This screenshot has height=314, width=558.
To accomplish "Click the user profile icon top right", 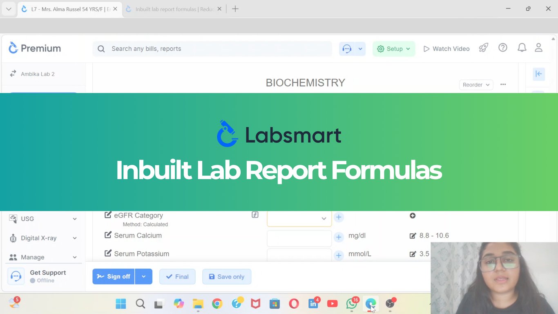I will (x=538, y=48).
